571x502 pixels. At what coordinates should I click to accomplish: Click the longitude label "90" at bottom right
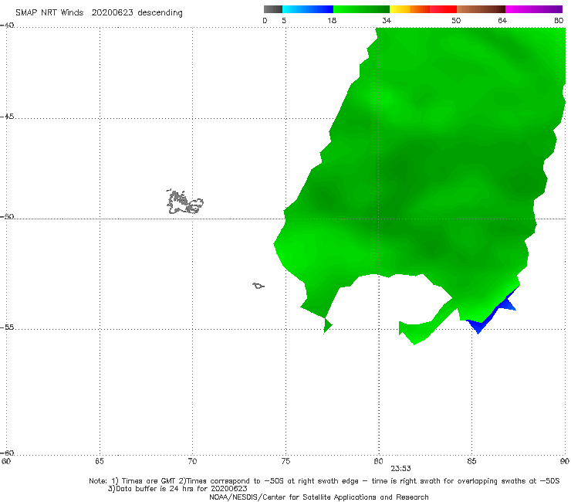pos(565,461)
